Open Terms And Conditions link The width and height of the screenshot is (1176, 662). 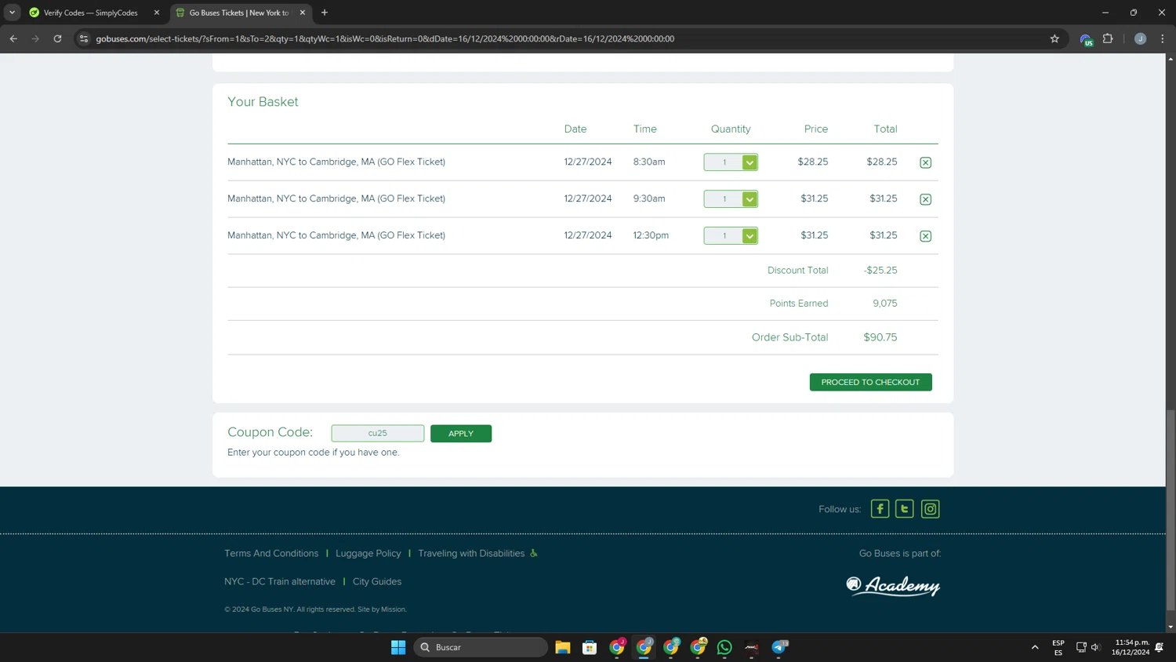click(x=271, y=553)
